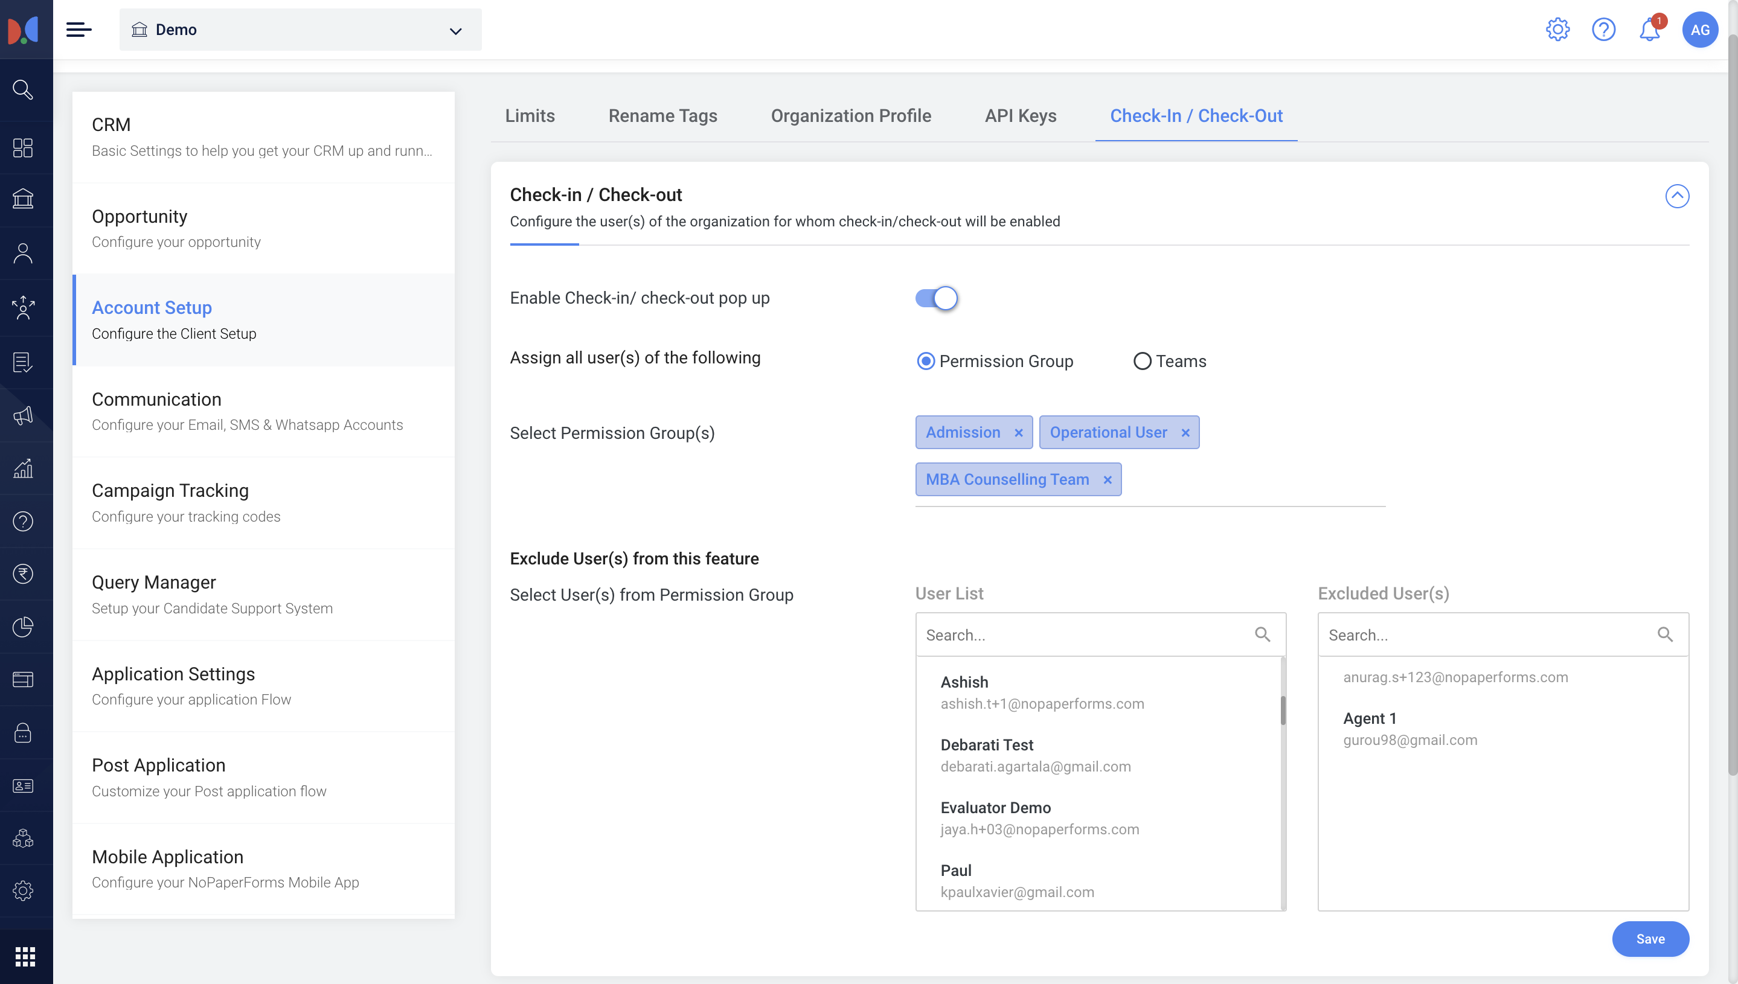The width and height of the screenshot is (1738, 984).
Task: Open CRM settings section
Action: (x=263, y=137)
